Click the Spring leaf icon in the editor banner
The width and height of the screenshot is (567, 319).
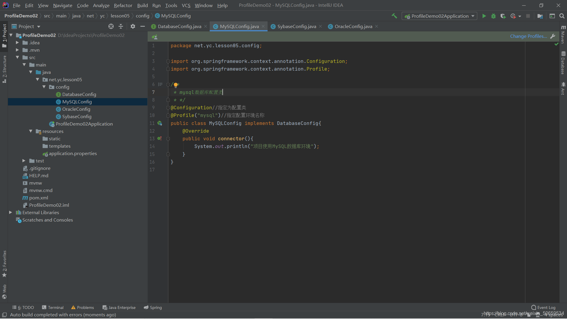(x=154, y=37)
